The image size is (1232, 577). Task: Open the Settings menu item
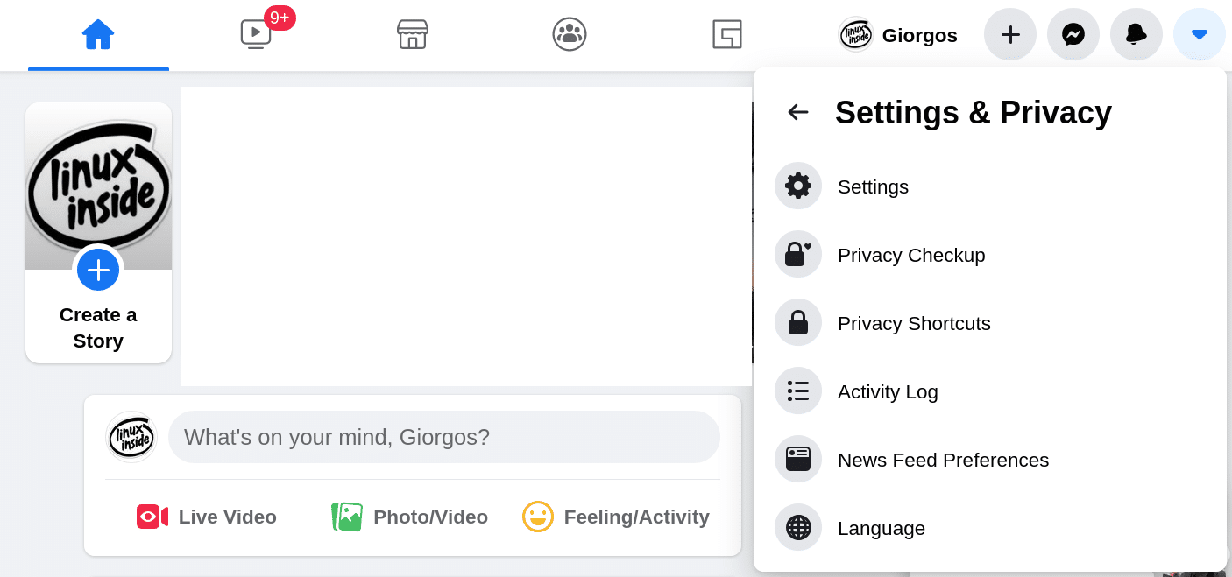click(990, 186)
